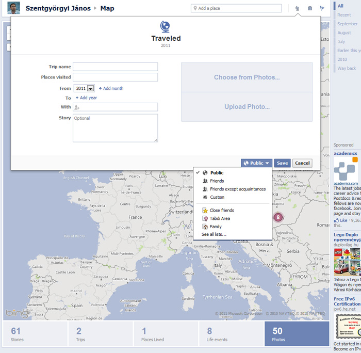Image resolution: width=361 pixels, height=353 pixels.
Task: Click Upload Photo button
Action: (x=247, y=107)
